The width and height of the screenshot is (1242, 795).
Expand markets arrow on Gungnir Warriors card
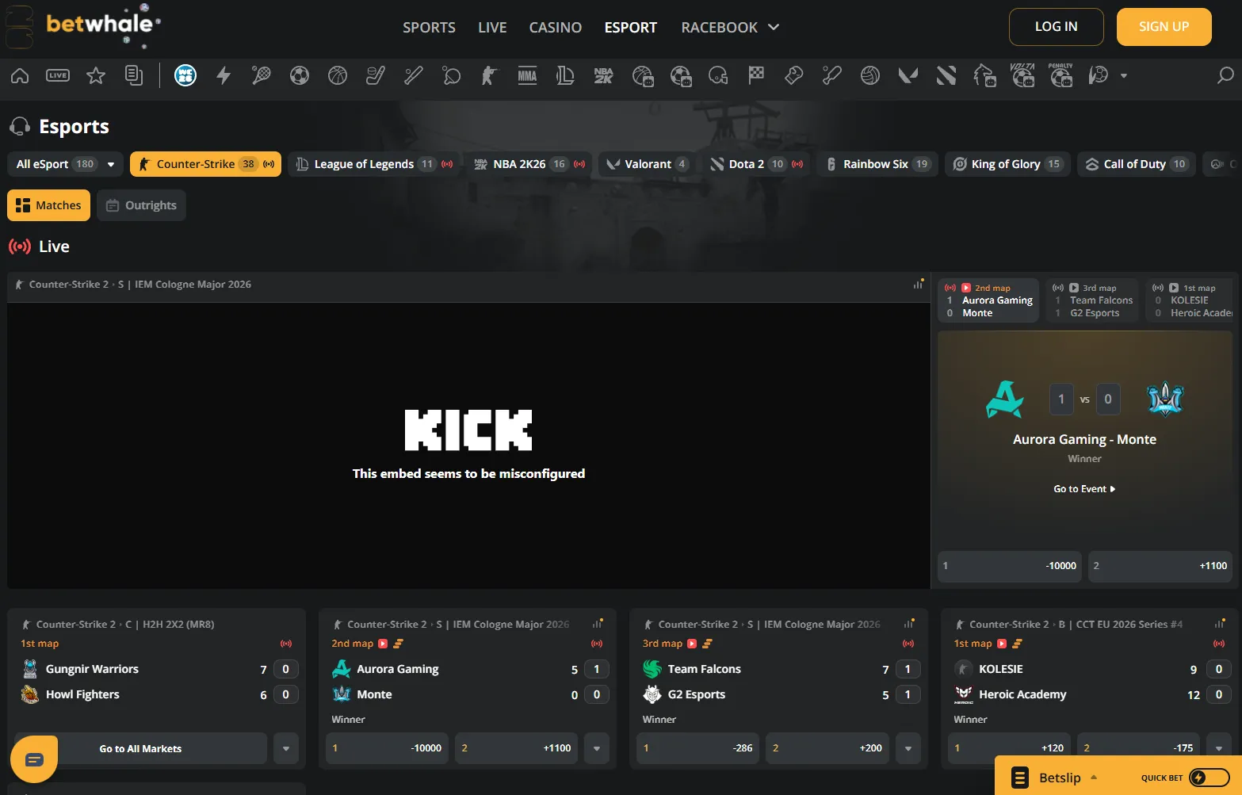[x=286, y=748]
